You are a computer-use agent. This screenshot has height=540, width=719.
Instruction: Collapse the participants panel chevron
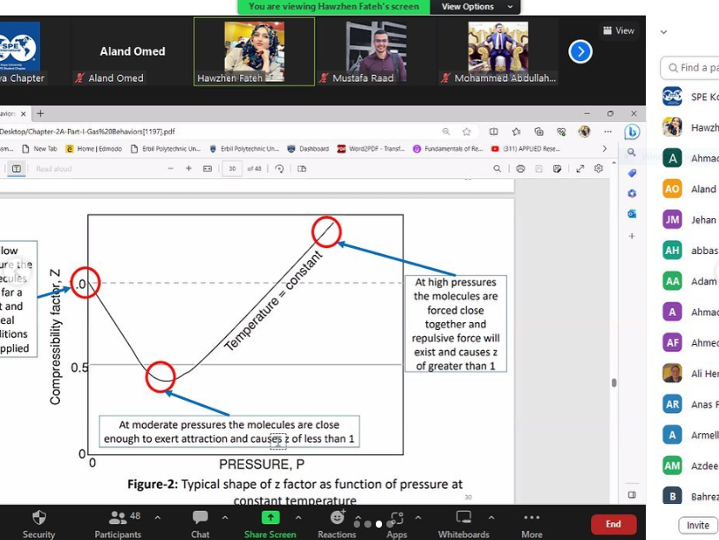[663, 32]
